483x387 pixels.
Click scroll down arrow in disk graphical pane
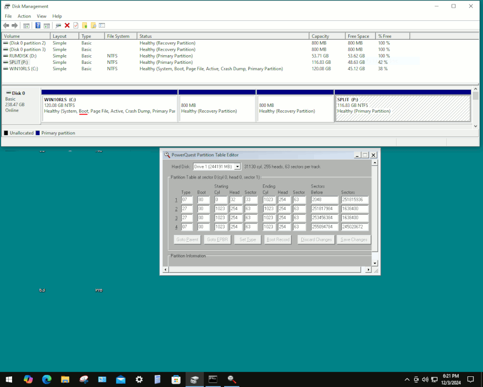476,126
